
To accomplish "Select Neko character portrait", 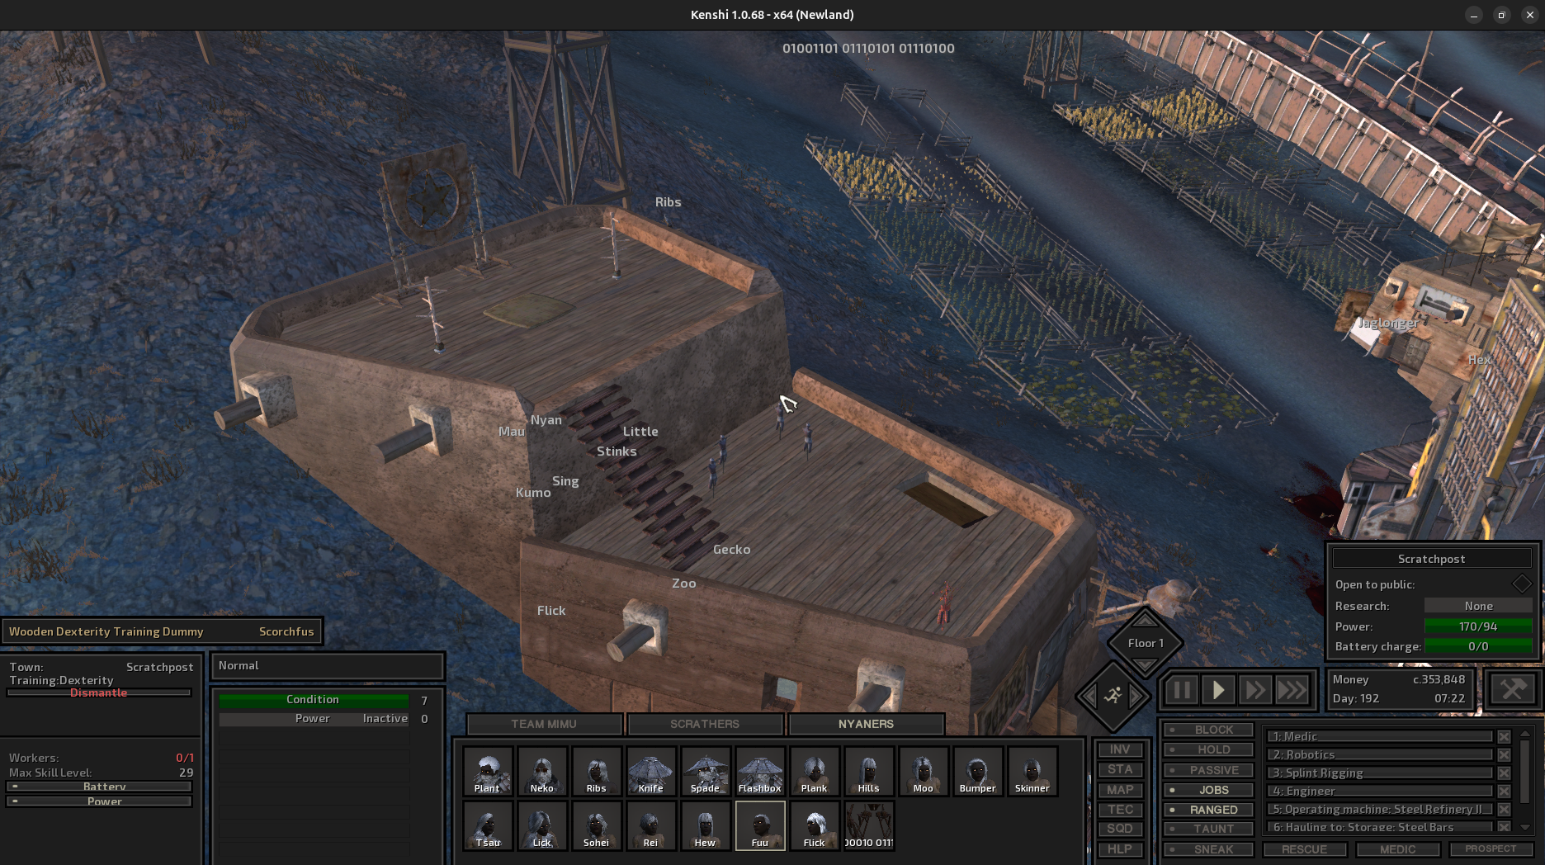I will 542,771.
